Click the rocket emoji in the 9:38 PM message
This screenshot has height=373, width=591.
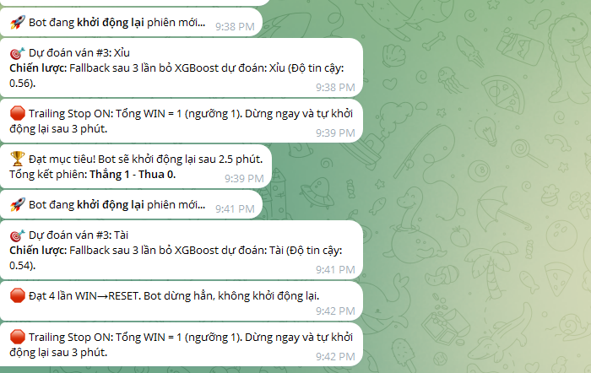coord(18,23)
